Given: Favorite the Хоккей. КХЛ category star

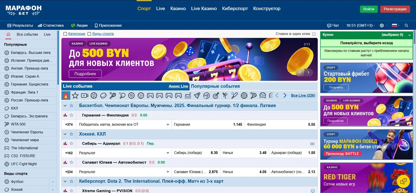Looking at the screenshot, I should pyautogui.click(x=71, y=134).
